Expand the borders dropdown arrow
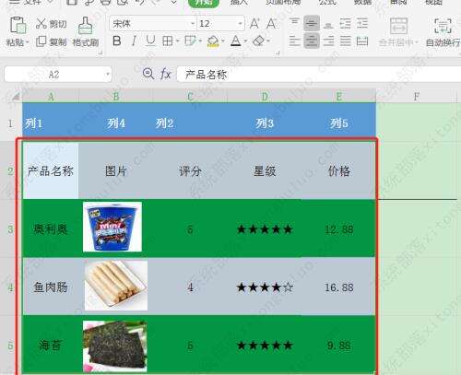This screenshot has width=461, height=375. [x=178, y=41]
